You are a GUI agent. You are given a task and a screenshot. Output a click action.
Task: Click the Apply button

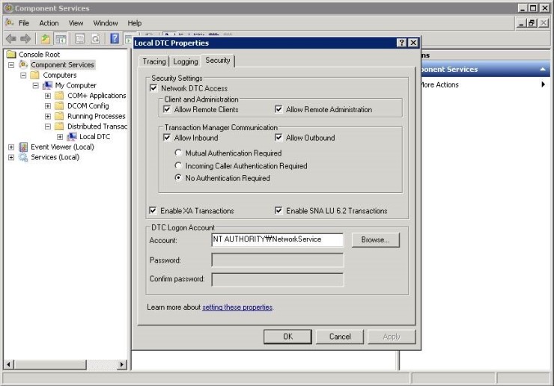click(392, 337)
